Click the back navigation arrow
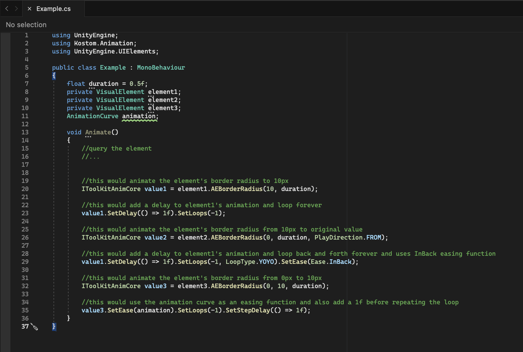523x352 pixels. click(7, 9)
